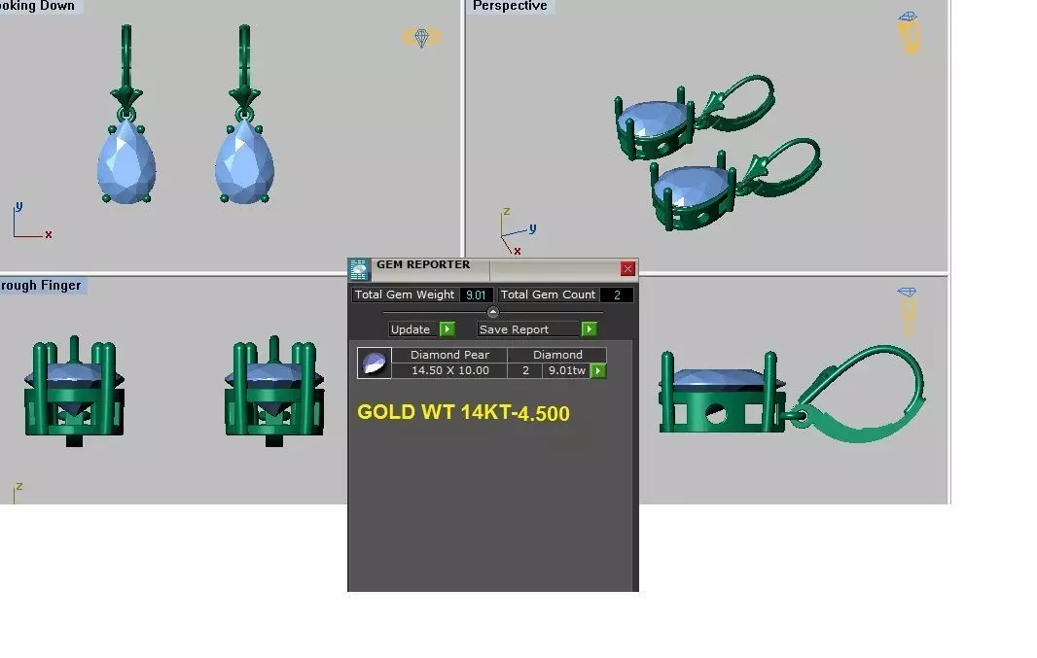Click the '14.50 X 10.00' size cell
This screenshot has height=658, width=1037.
coord(450,370)
